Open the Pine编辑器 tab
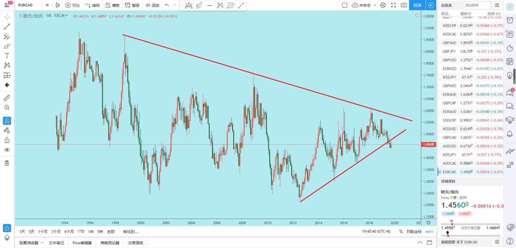 coord(82,243)
